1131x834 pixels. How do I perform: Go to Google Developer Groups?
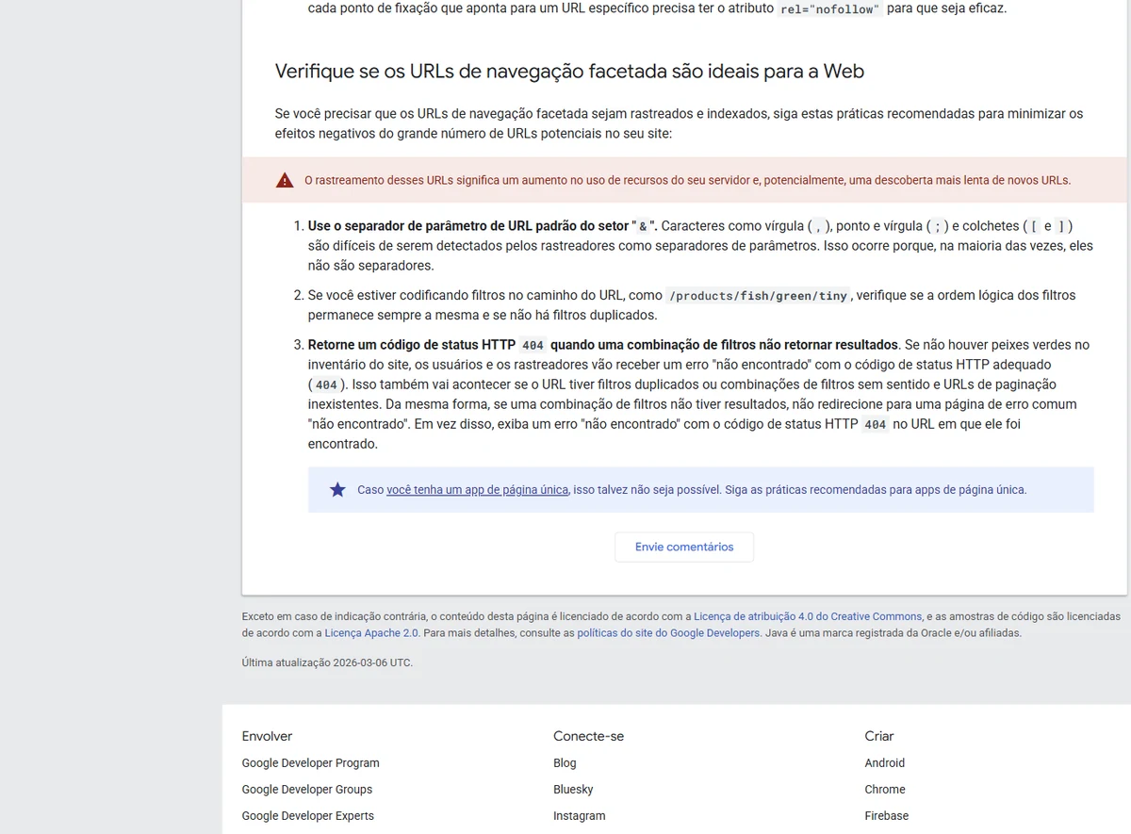[306, 790]
